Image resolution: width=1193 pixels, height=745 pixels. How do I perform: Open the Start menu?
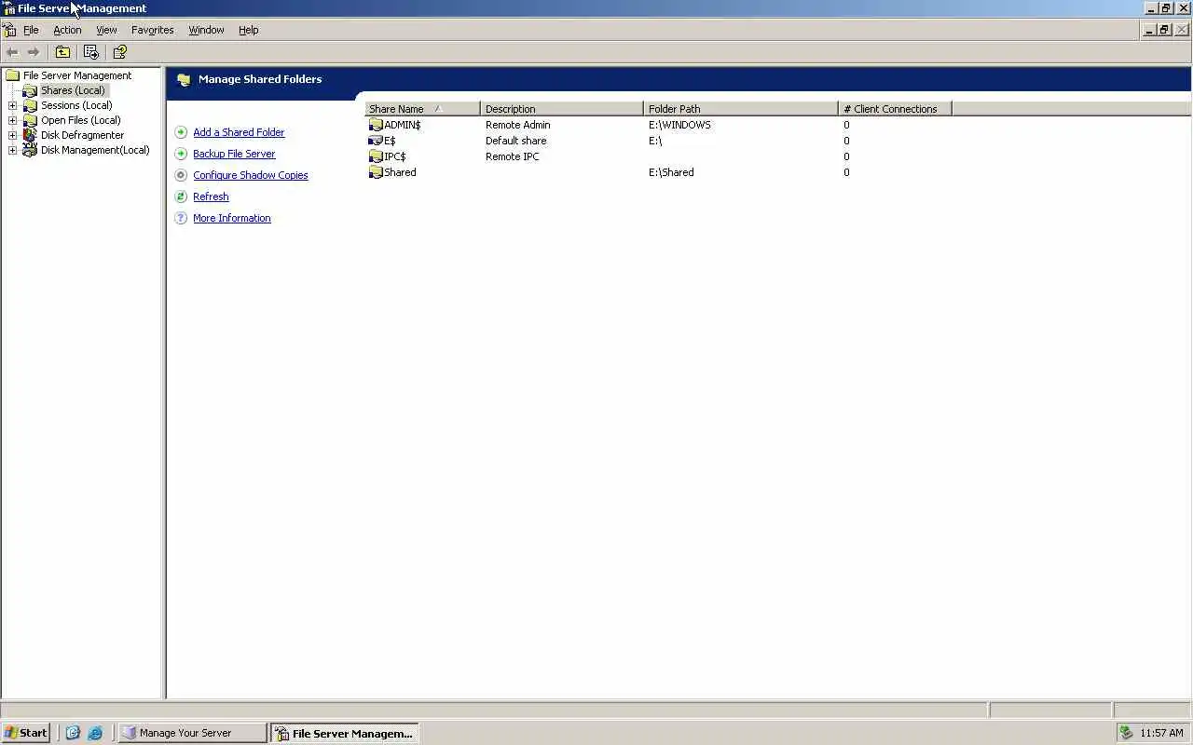tap(26, 733)
